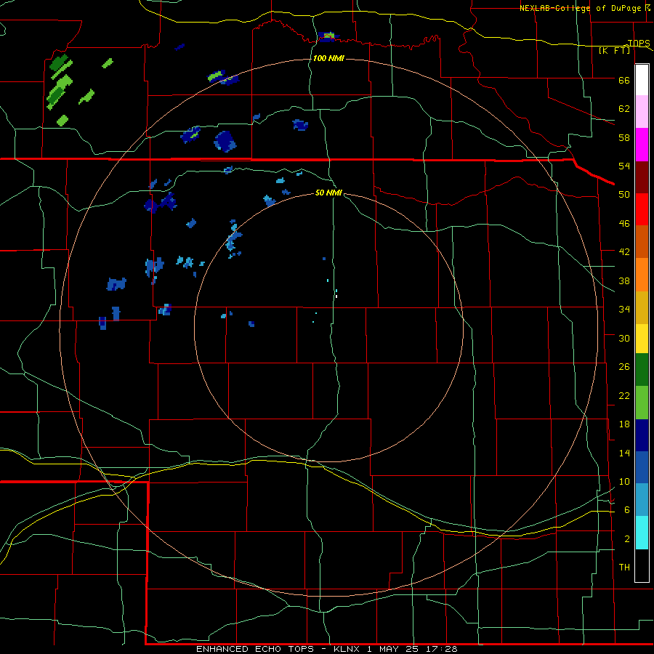654x654 pixels.
Task: Click the "50 NMI" range ring label
Action: tap(328, 193)
